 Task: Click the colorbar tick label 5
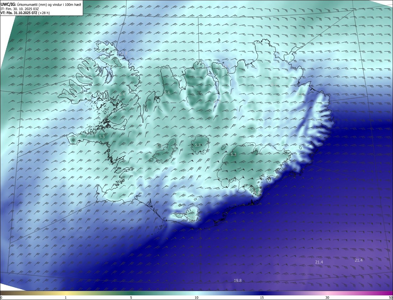click(x=131, y=298)
